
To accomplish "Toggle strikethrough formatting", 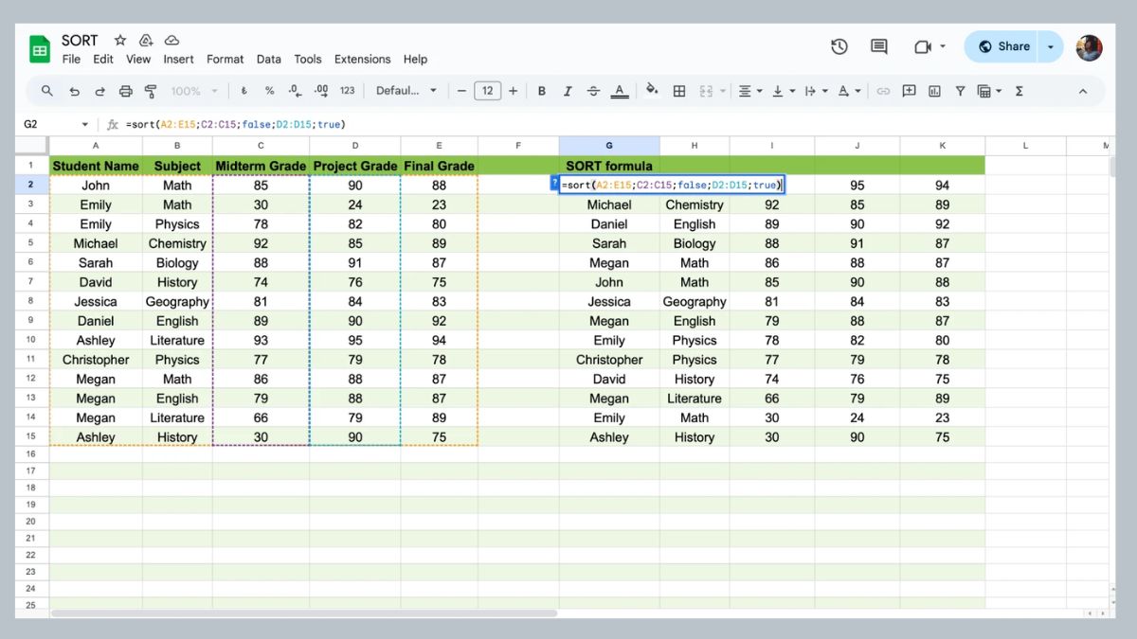I will click(593, 91).
